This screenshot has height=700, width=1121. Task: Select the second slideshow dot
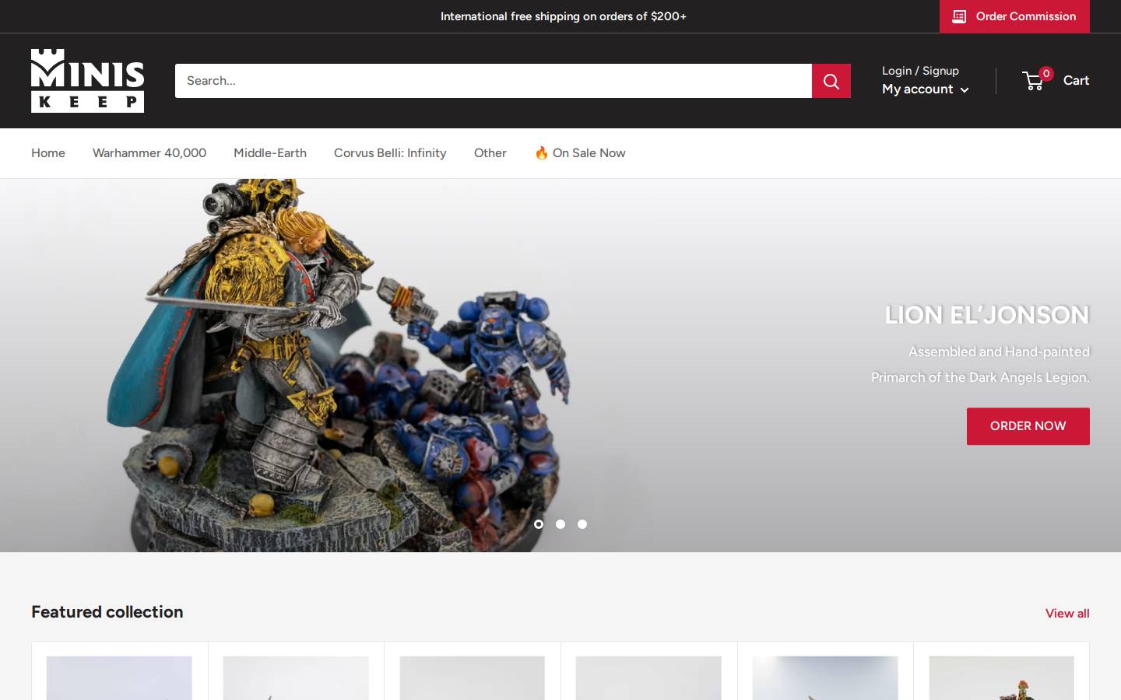560,524
